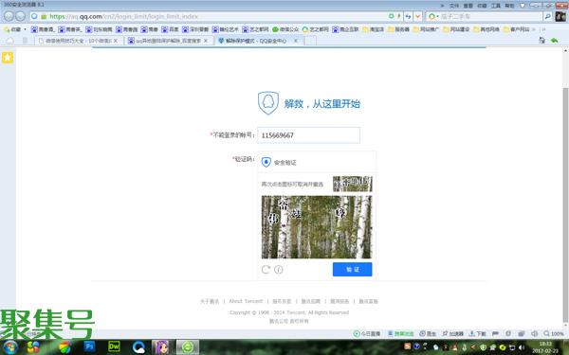Open the 文件 menu in title bar

coord(454,6)
